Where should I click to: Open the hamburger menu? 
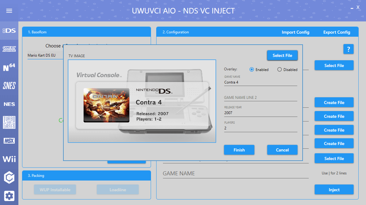pos(9,11)
